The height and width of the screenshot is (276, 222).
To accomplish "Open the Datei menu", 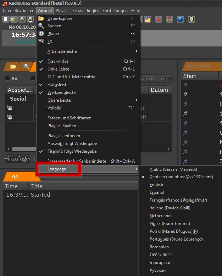I will coord(6,11).
